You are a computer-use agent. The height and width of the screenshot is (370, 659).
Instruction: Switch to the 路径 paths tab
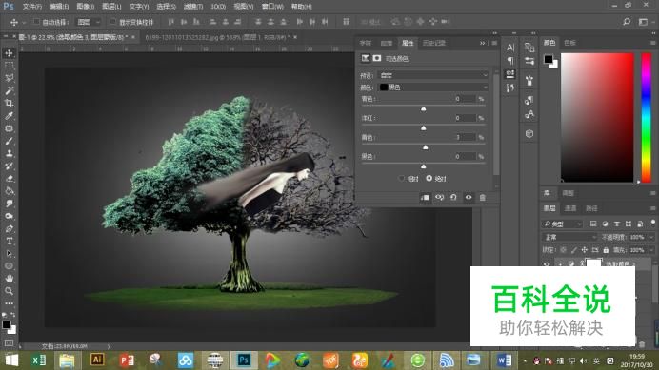[x=591, y=208]
